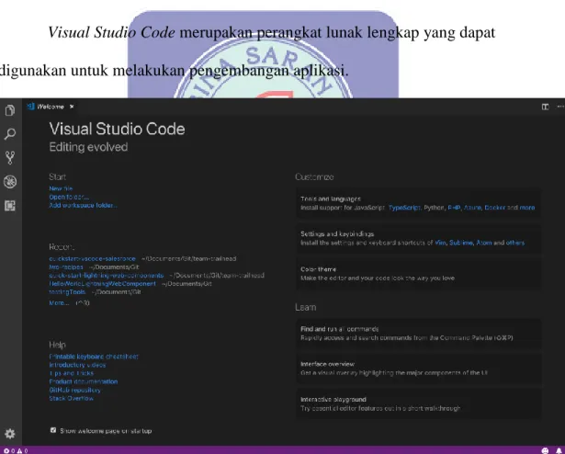
Task: Toggle Show welcome page on startup checkbox
Action: point(53,430)
